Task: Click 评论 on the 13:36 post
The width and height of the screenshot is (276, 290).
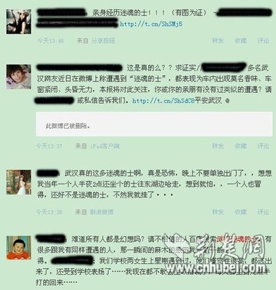Action: click(263, 212)
